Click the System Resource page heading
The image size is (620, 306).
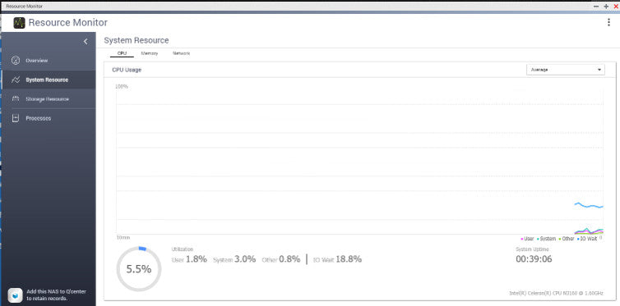[136, 41]
